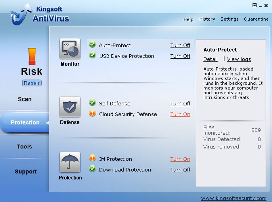Click the Kingsoft AntiVirus logo
Screen dimensions: 272x202
40,14
